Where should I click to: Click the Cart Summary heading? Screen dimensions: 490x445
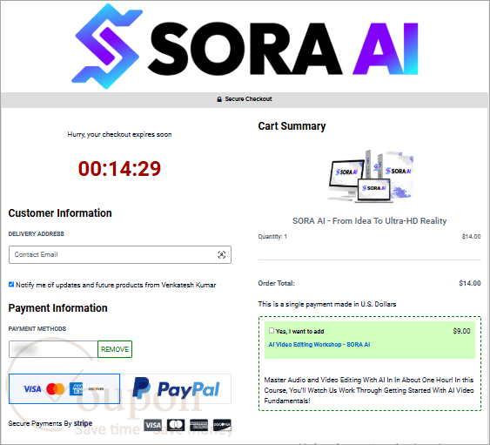[292, 126]
